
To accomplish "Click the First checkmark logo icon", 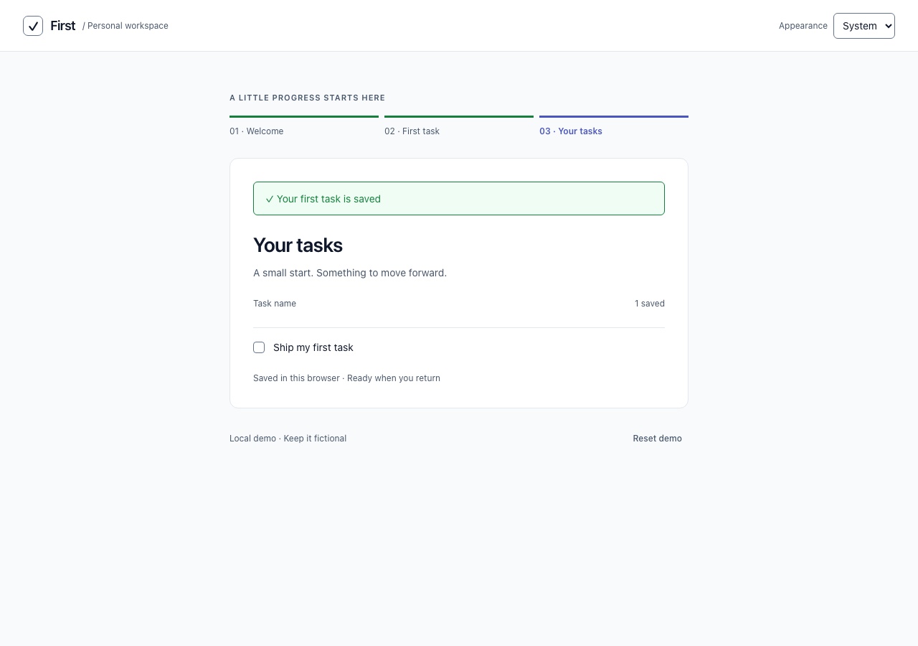I will click(33, 26).
